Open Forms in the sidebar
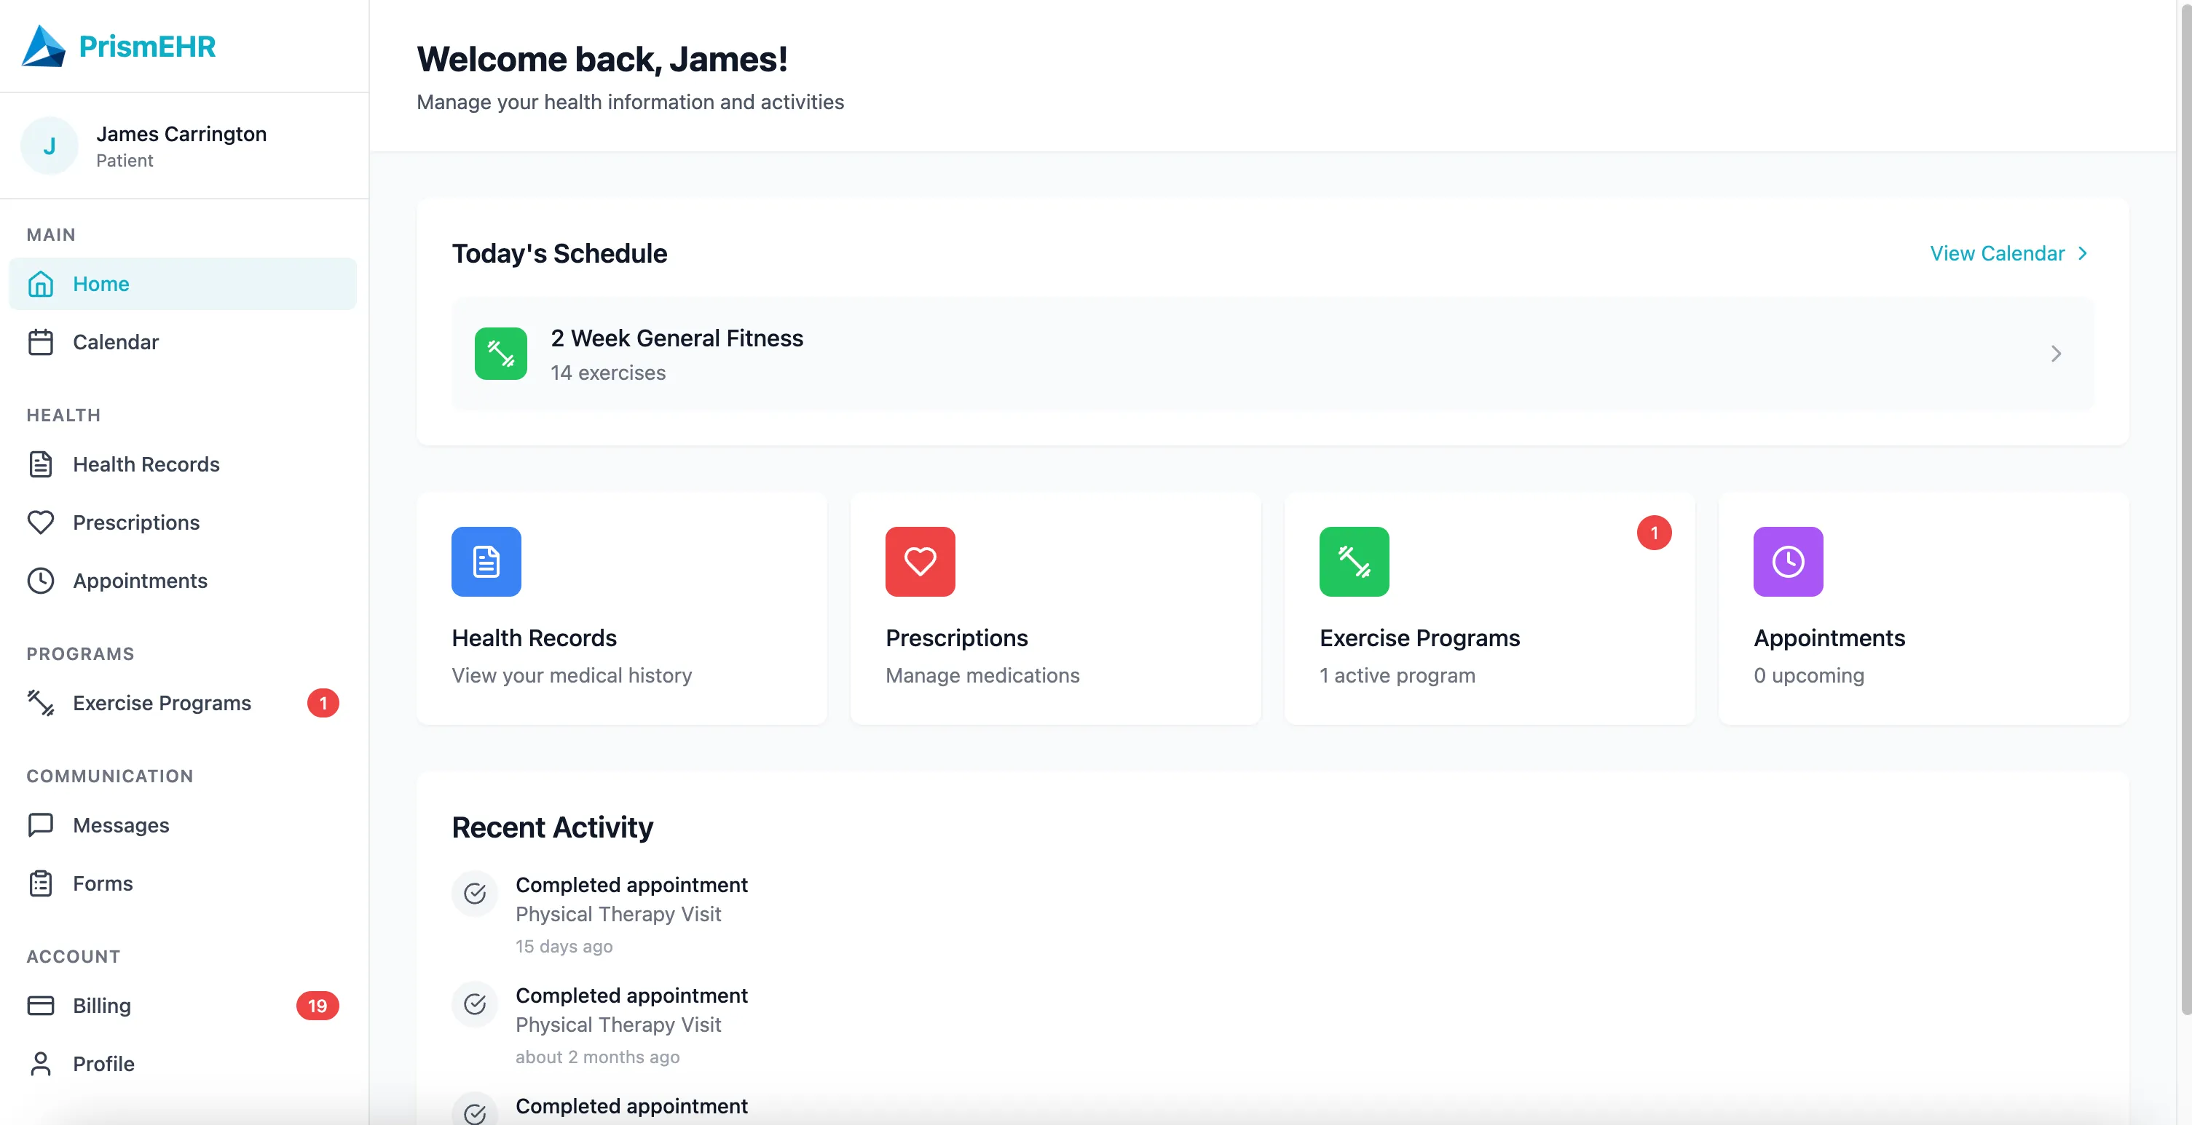This screenshot has height=1125, width=2192. coord(183,883)
